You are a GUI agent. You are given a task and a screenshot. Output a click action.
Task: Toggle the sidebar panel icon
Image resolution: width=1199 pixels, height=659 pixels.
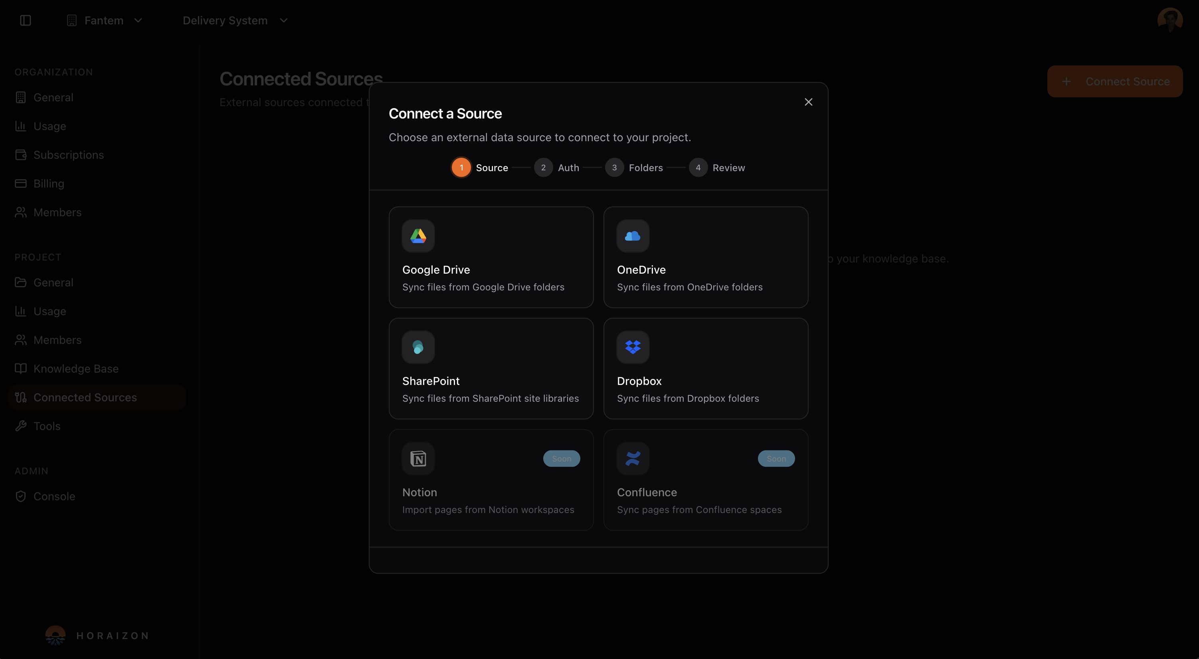(26, 20)
